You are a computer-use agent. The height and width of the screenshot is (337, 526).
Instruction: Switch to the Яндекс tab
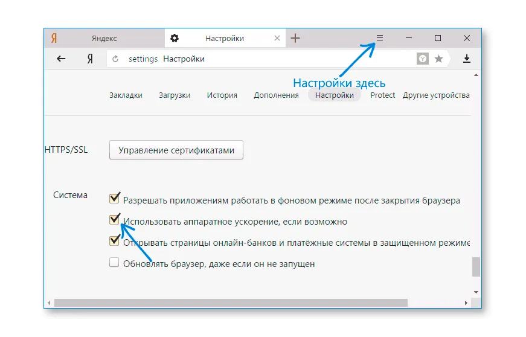pos(104,38)
